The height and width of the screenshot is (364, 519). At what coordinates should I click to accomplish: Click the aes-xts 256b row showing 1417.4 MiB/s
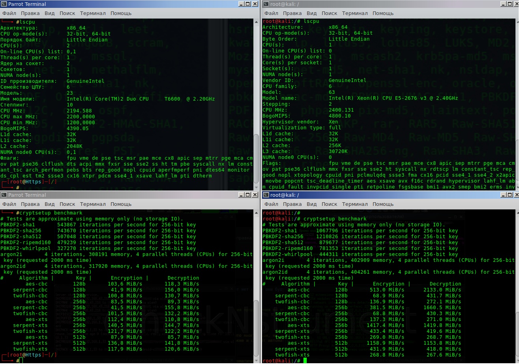tap(374, 325)
